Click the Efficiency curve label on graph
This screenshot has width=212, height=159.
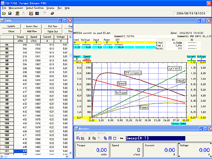point(133,73)
